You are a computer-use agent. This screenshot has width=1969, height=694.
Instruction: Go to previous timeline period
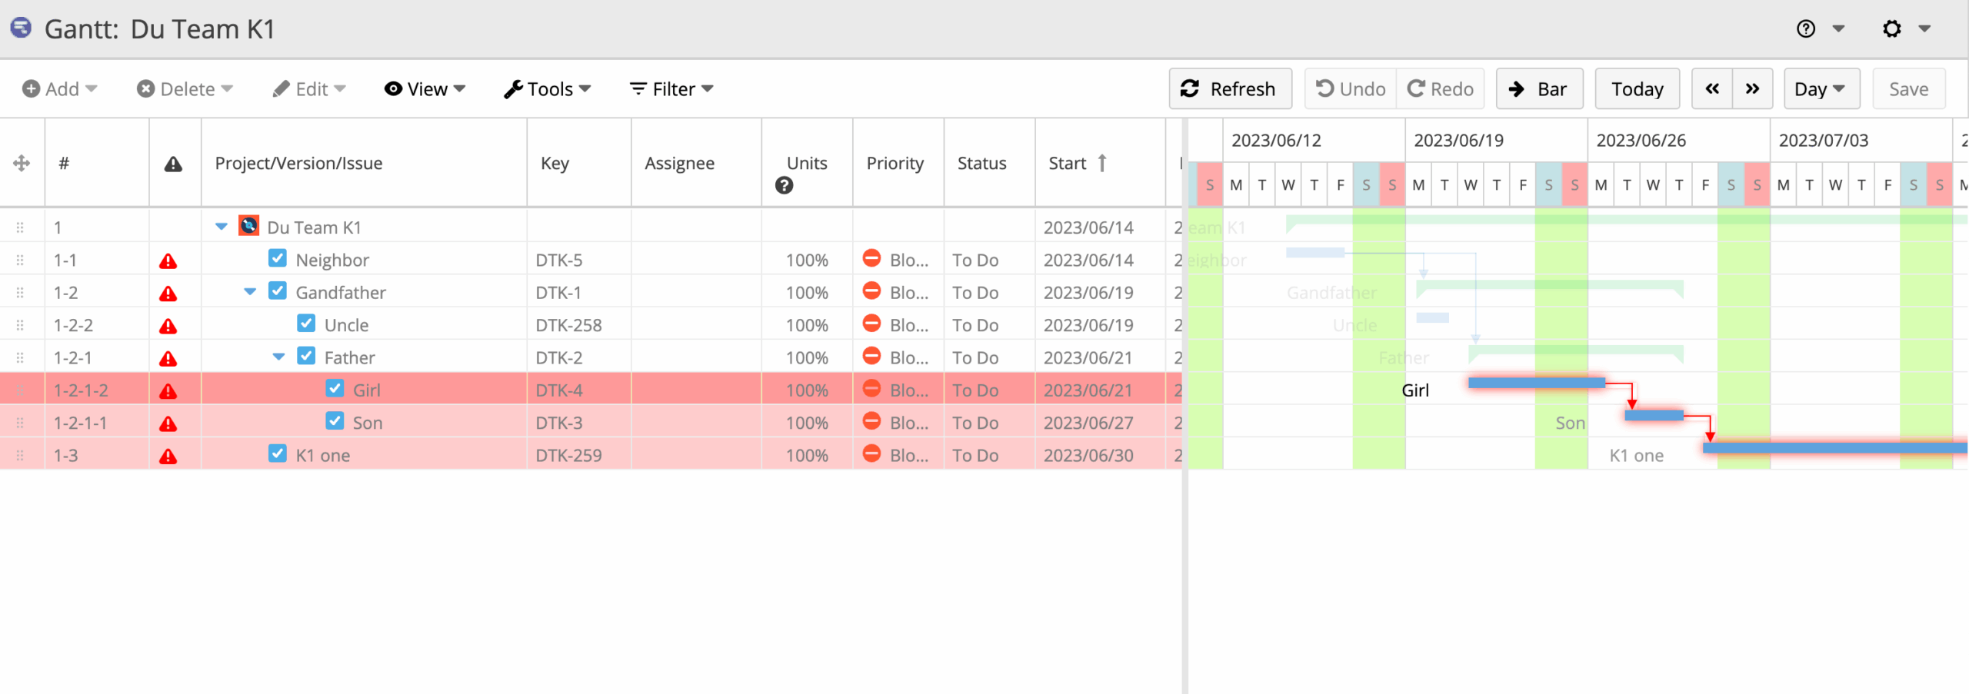pyautogui.click(x=1712, y=89)
